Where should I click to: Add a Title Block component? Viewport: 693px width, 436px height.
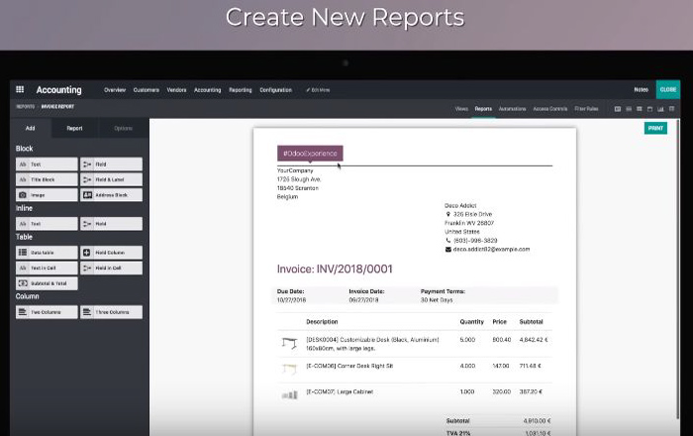tap(47, 179)
